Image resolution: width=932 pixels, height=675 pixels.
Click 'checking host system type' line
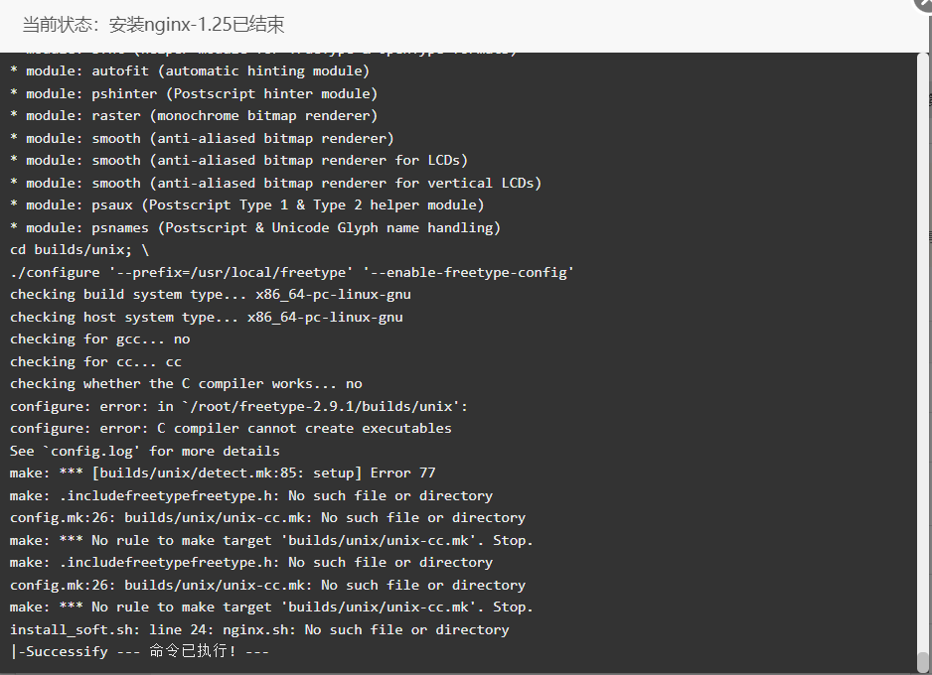click(207, 317)
